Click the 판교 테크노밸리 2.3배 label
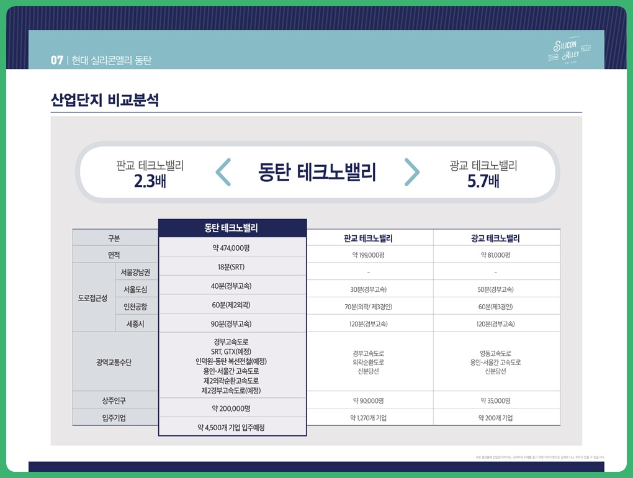Viewport: 633px width, 478px height. pyautogui.click(x=150, y=174)
